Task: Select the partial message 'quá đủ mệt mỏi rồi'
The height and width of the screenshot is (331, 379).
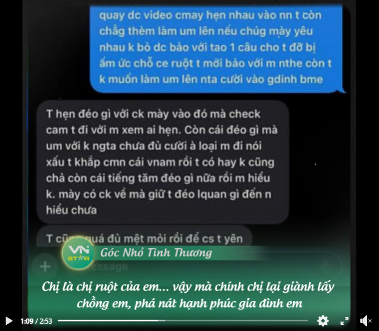Action: click(144, 238)
